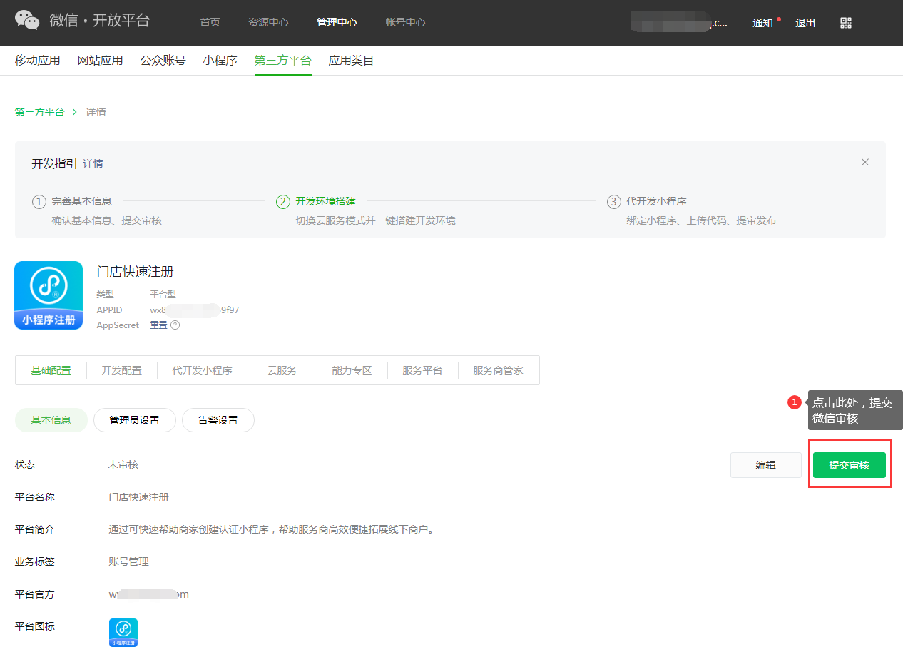Select the 开发配置 tab

coord(121,370)
